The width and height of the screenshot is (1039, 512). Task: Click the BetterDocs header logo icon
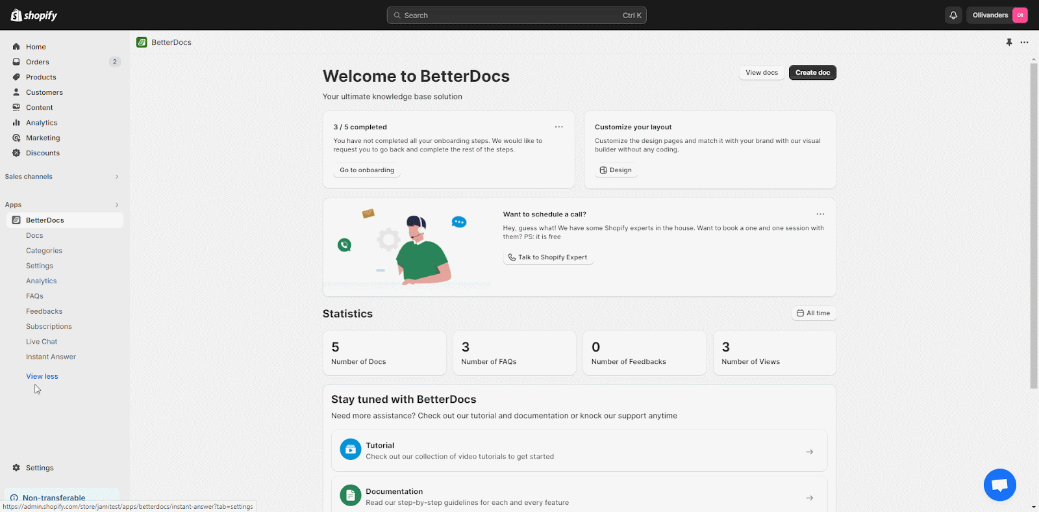[x=142, y=42]
